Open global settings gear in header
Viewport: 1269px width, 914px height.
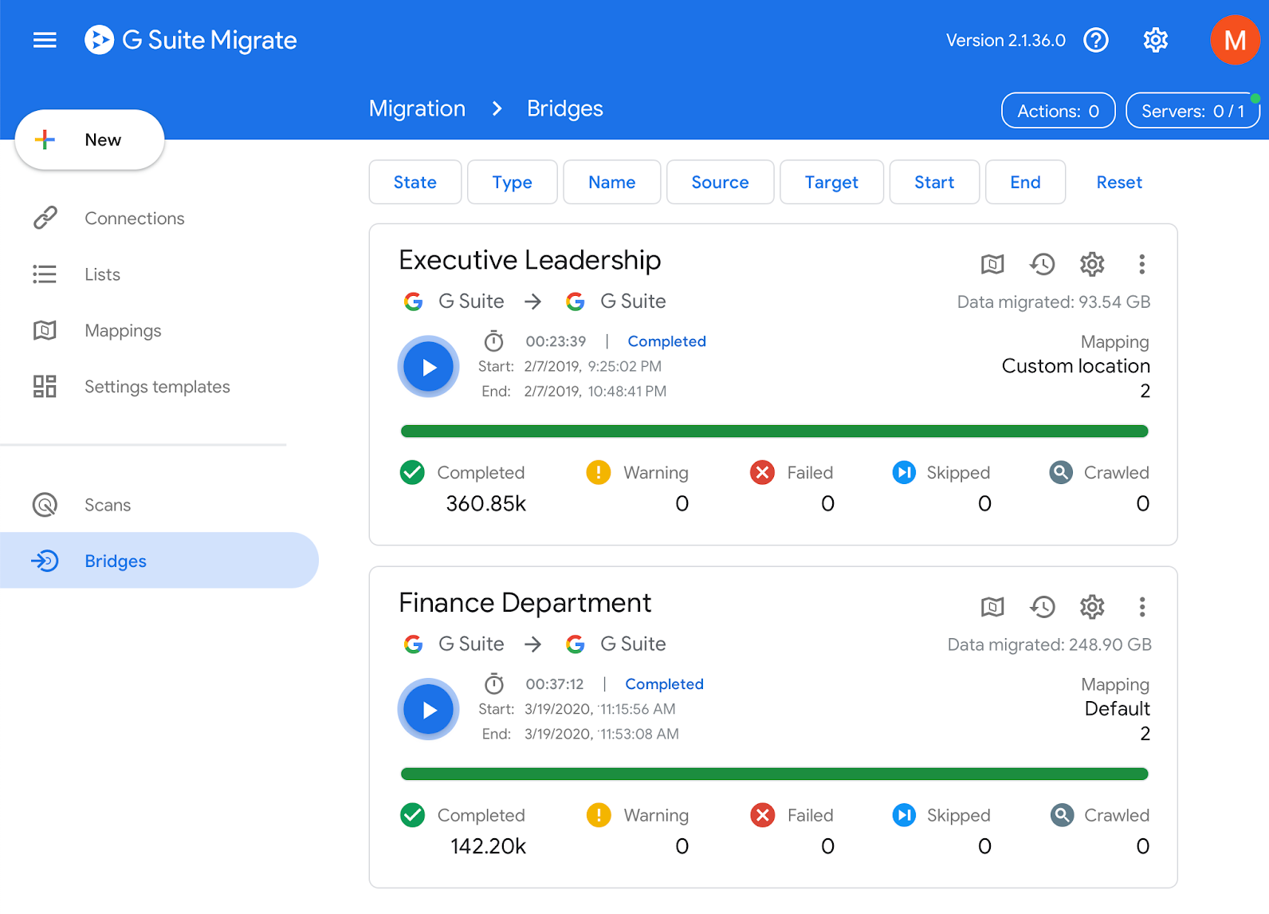pos(1155,40)
